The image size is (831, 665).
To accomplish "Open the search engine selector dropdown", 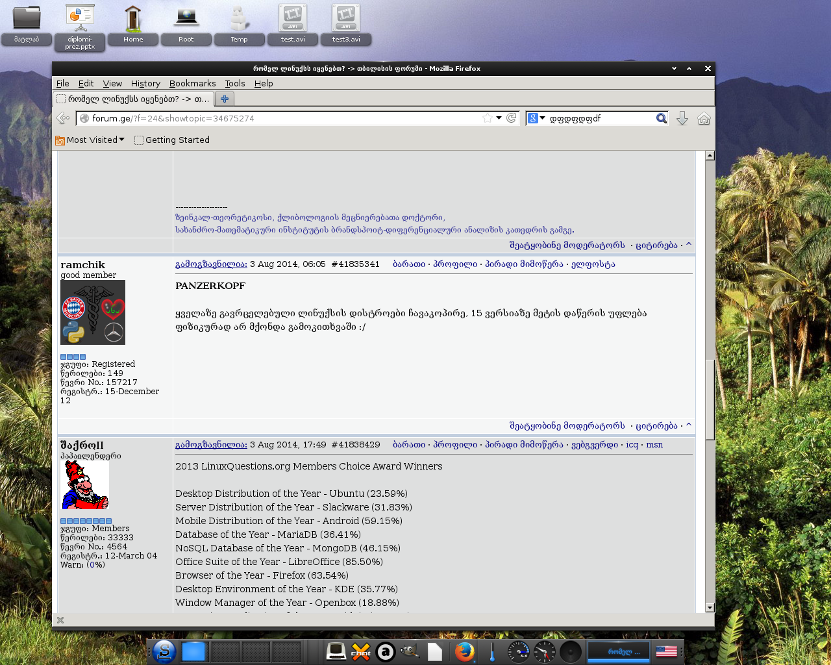I will coord(536,118).
